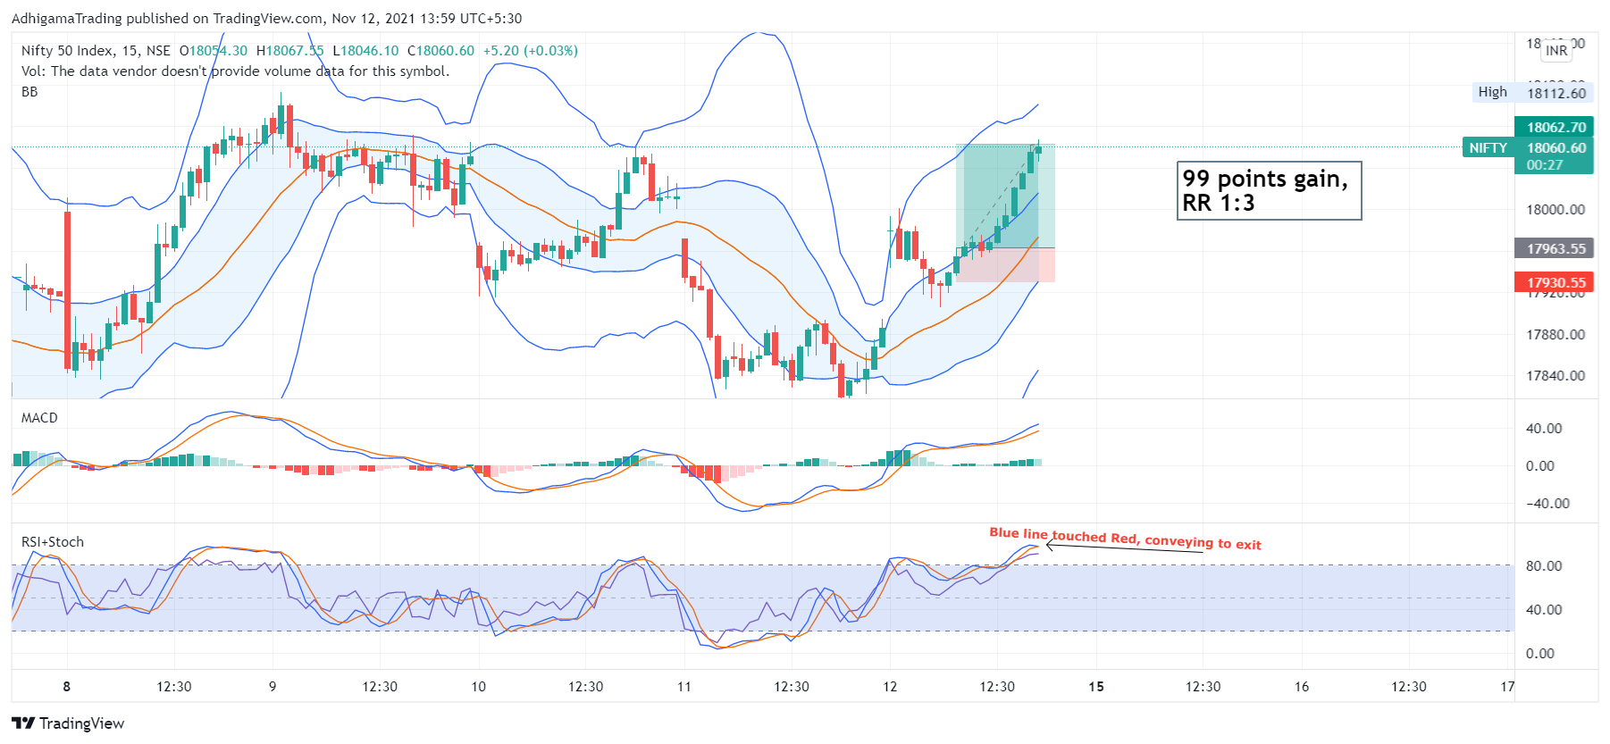This screenshot has width=1610, height=744.
Task: Click the red 17930.55 stop price tag
Action: click(x=1555, y=283)
